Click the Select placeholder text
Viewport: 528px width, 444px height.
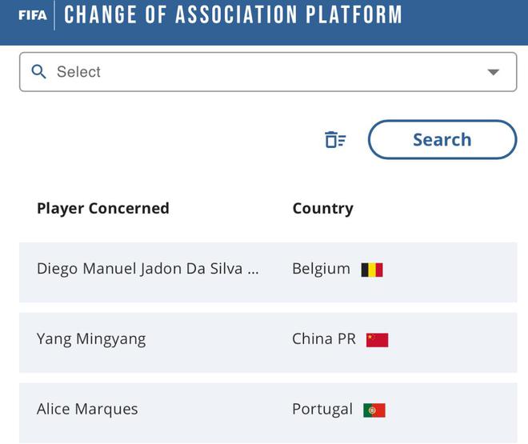coord(78,72)
